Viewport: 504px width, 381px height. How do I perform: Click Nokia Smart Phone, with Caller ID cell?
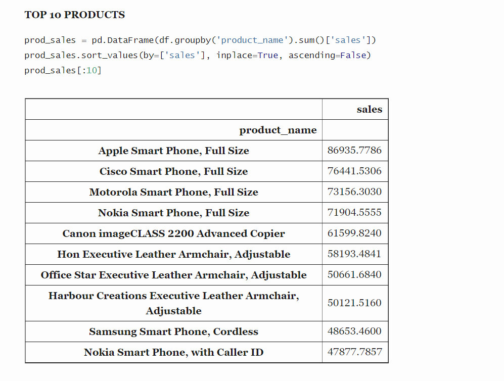pyautogui.click(x=173, y=352)
